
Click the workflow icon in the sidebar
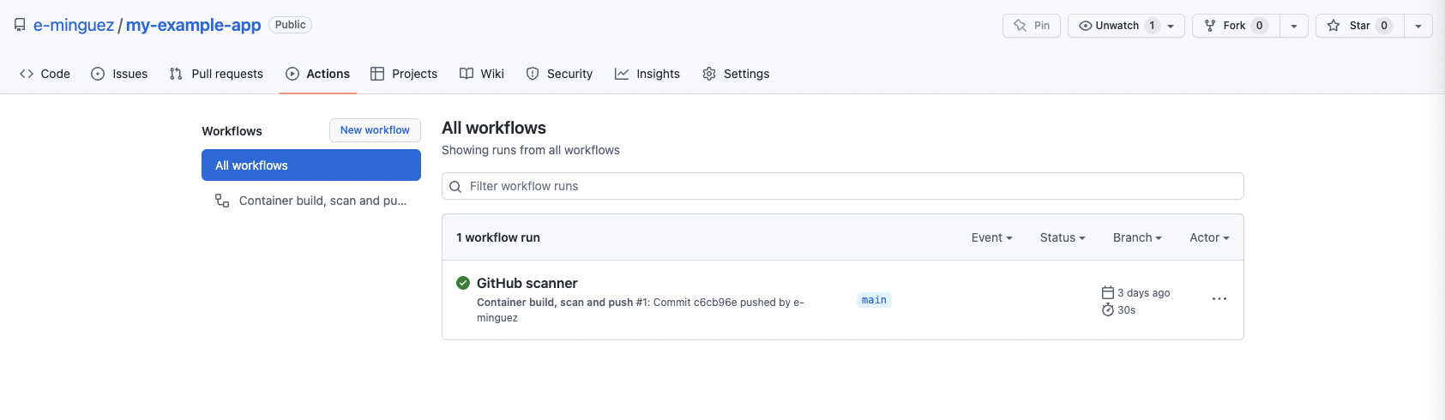pyautogui.click(x=222, y=201)
